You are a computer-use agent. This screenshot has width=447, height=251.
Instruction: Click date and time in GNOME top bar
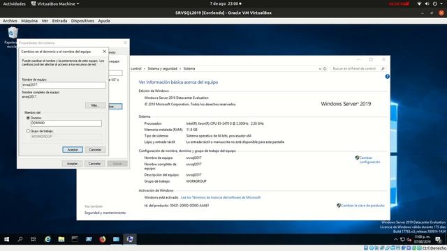[x=226, y=3]
